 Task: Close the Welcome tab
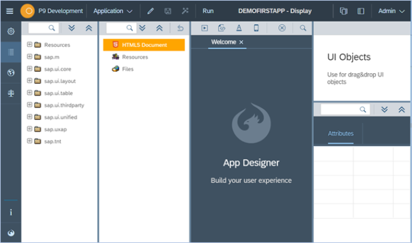pyautogui.click(x=241, y=42)
